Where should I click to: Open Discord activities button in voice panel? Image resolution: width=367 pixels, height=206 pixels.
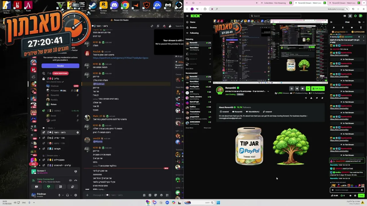point(60,187)
